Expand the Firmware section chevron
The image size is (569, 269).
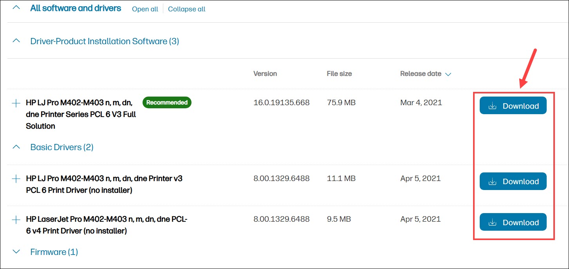(x=16, y=252)
